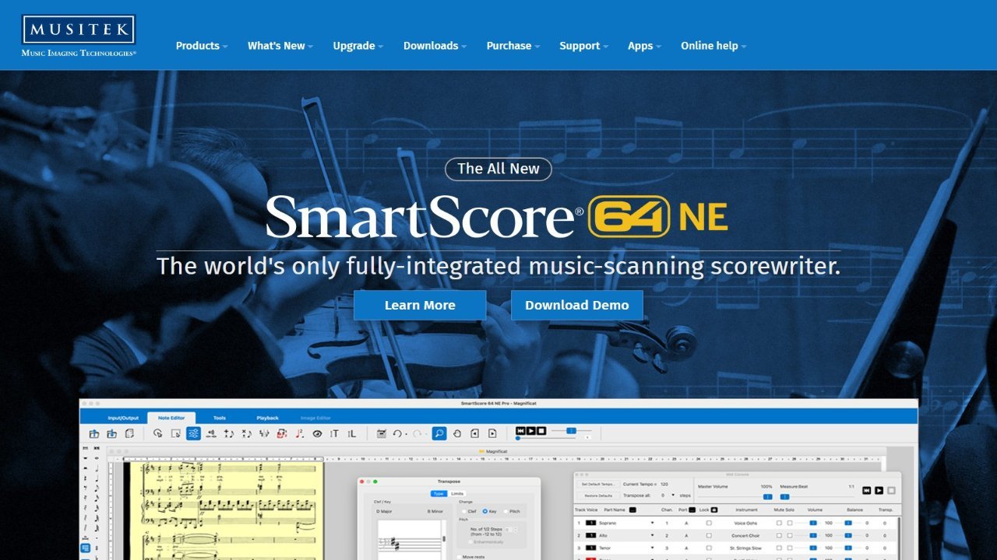Select the blue magnifier zoom tool

click(x=439, y=433)
